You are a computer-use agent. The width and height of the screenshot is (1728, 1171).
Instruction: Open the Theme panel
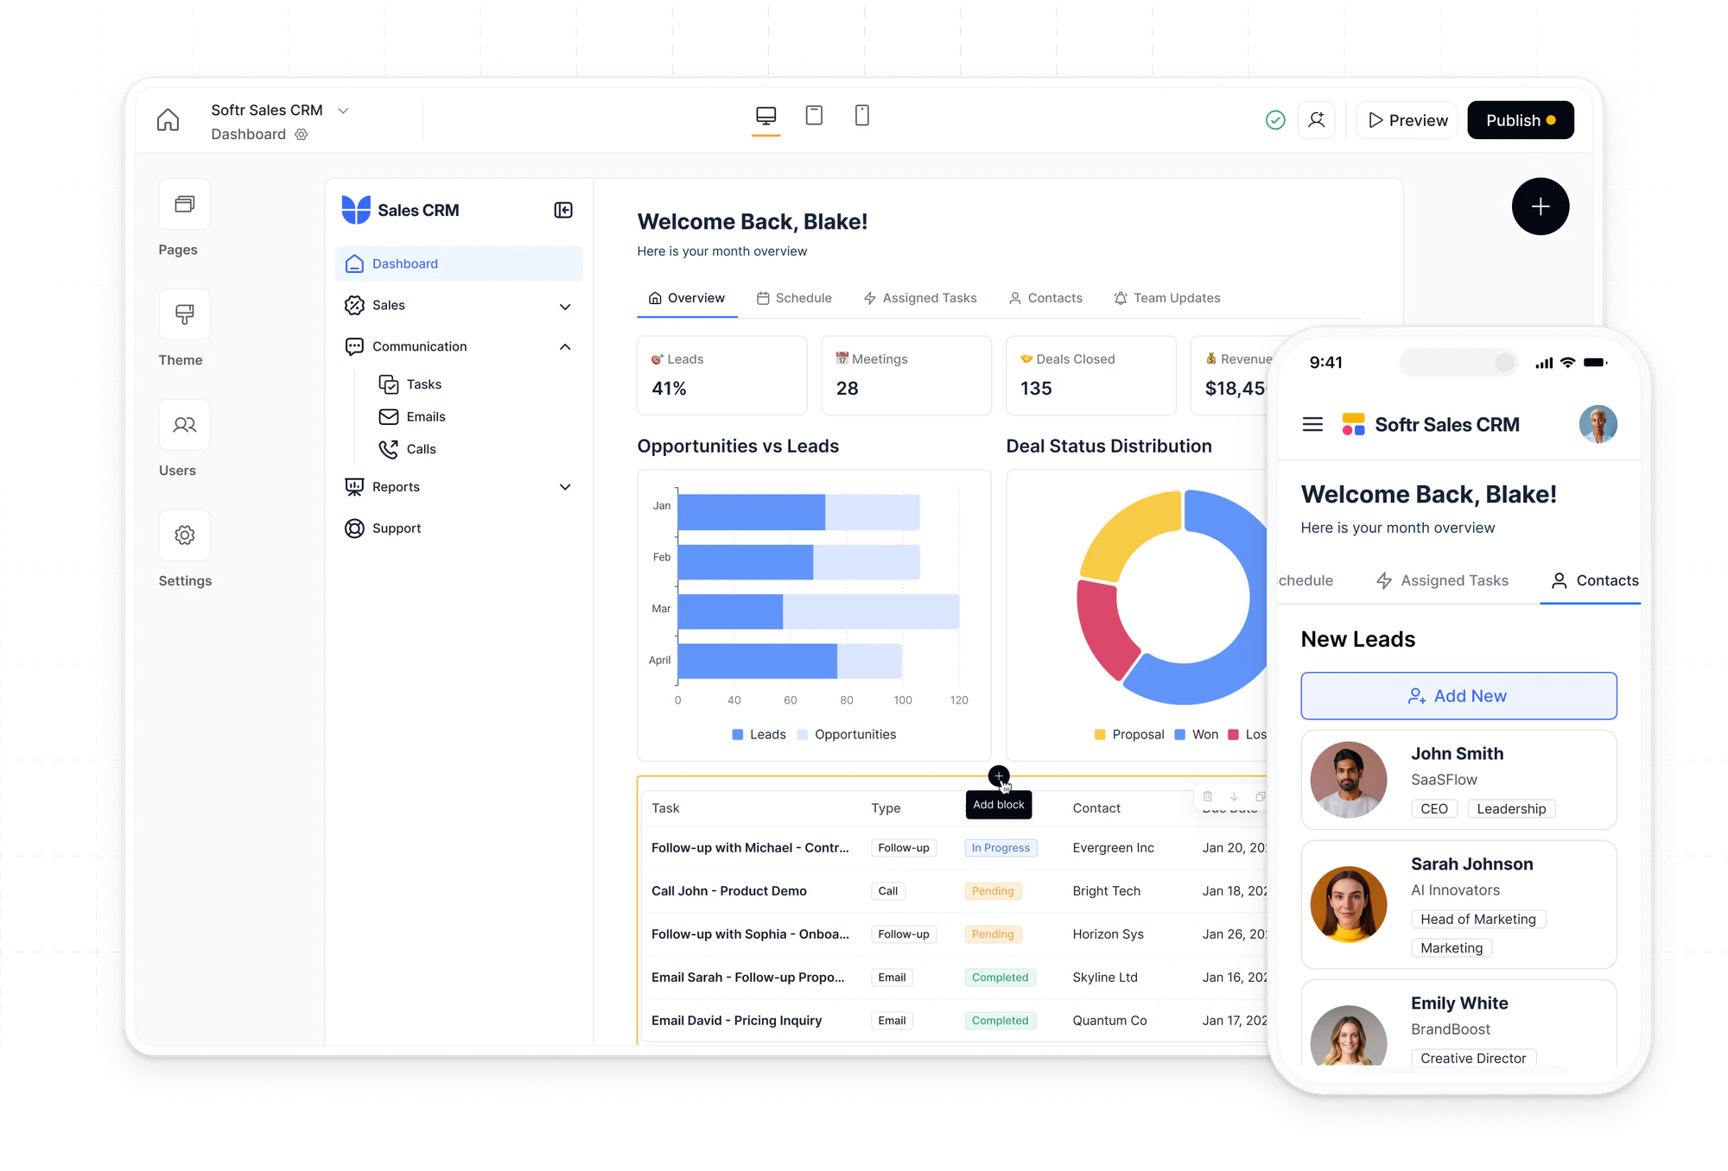185,314
